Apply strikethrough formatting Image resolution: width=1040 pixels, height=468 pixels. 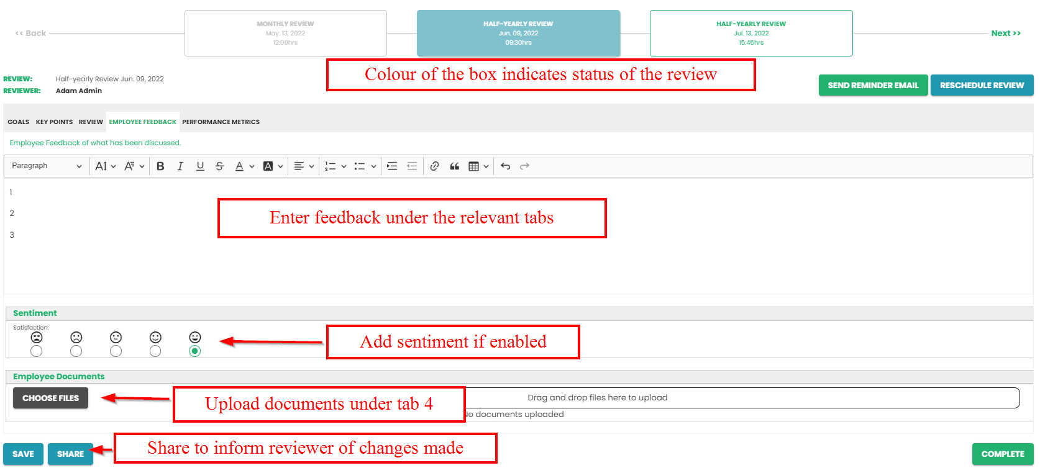[x=219, y=166]
